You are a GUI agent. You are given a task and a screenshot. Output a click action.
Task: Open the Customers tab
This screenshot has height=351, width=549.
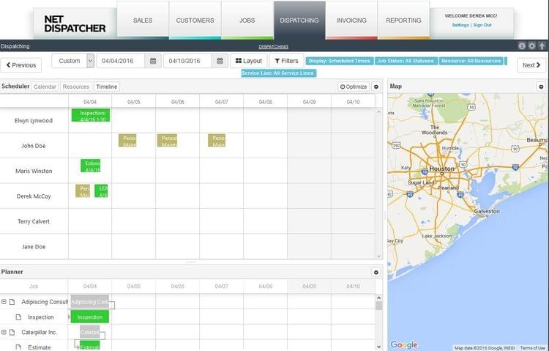coord(195,21)
